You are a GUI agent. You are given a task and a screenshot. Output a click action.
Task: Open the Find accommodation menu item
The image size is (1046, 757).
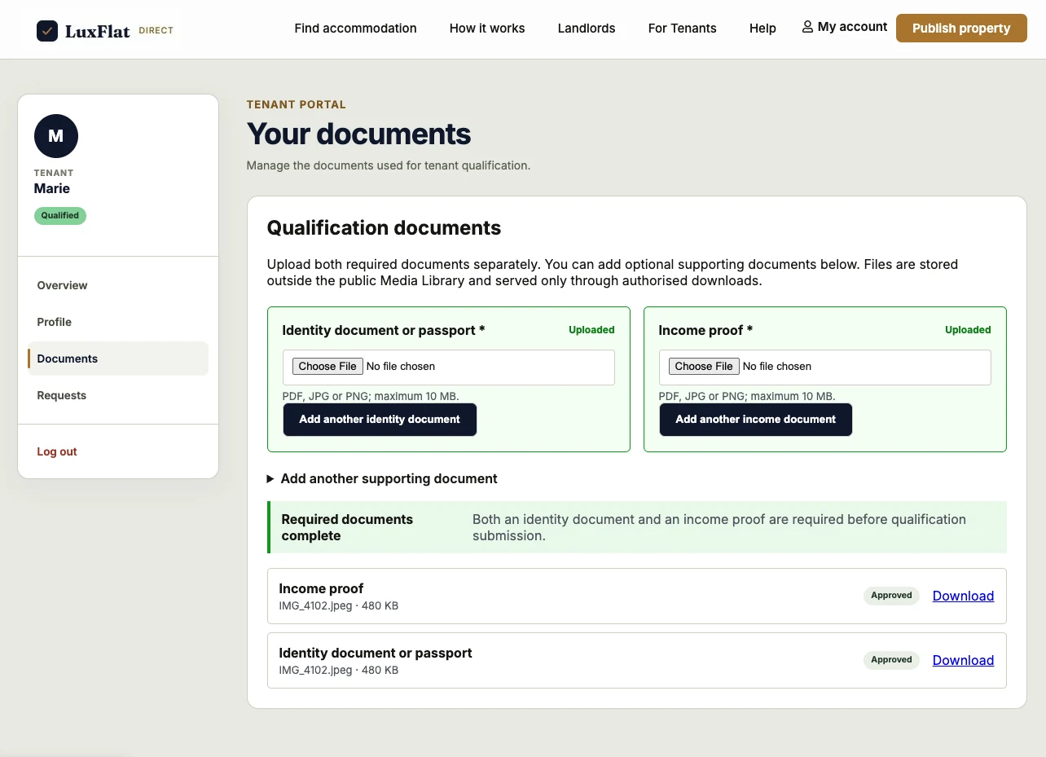pyautogui.click(x=355, y=29)
